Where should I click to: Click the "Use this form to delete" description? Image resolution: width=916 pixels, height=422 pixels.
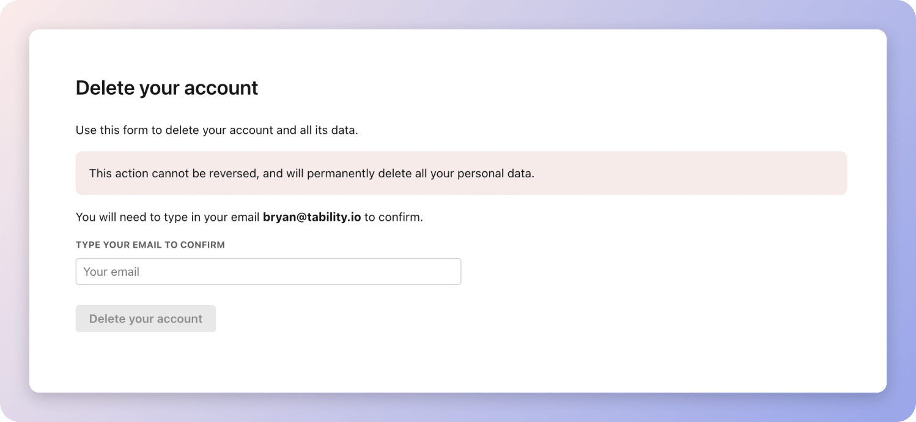click(216, 130)
